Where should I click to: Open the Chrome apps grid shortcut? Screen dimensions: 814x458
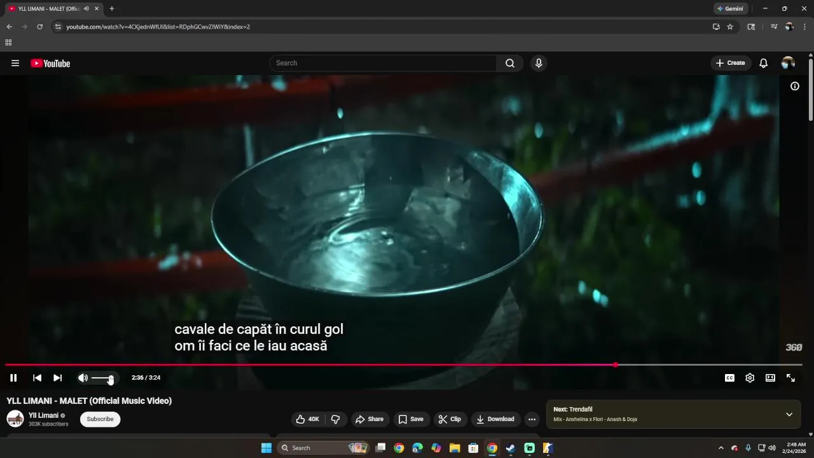(8, 43)
